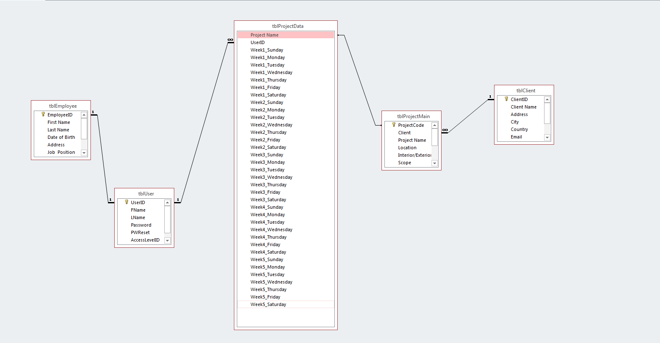Select the Last Name field
The height and width of the screenshot is (343, 660).
[58, 130]
